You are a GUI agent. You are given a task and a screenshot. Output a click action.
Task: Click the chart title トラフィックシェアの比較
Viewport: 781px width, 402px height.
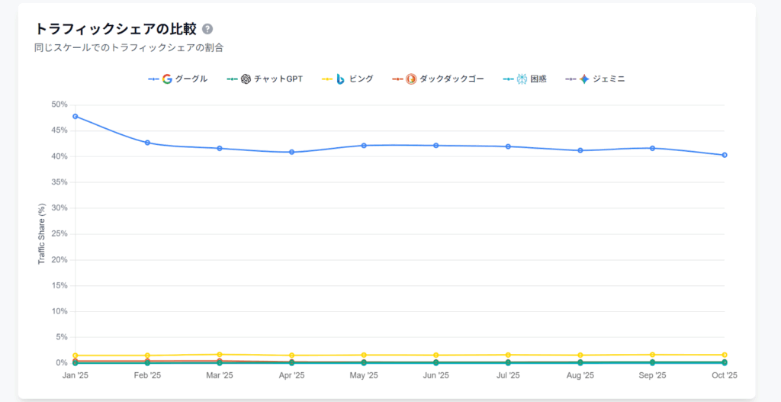(x=116, y=29)
